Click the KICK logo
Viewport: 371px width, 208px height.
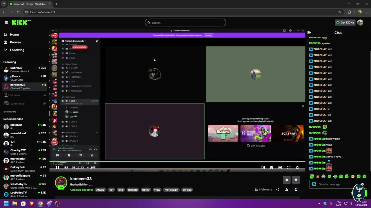(x=21, y=23)
